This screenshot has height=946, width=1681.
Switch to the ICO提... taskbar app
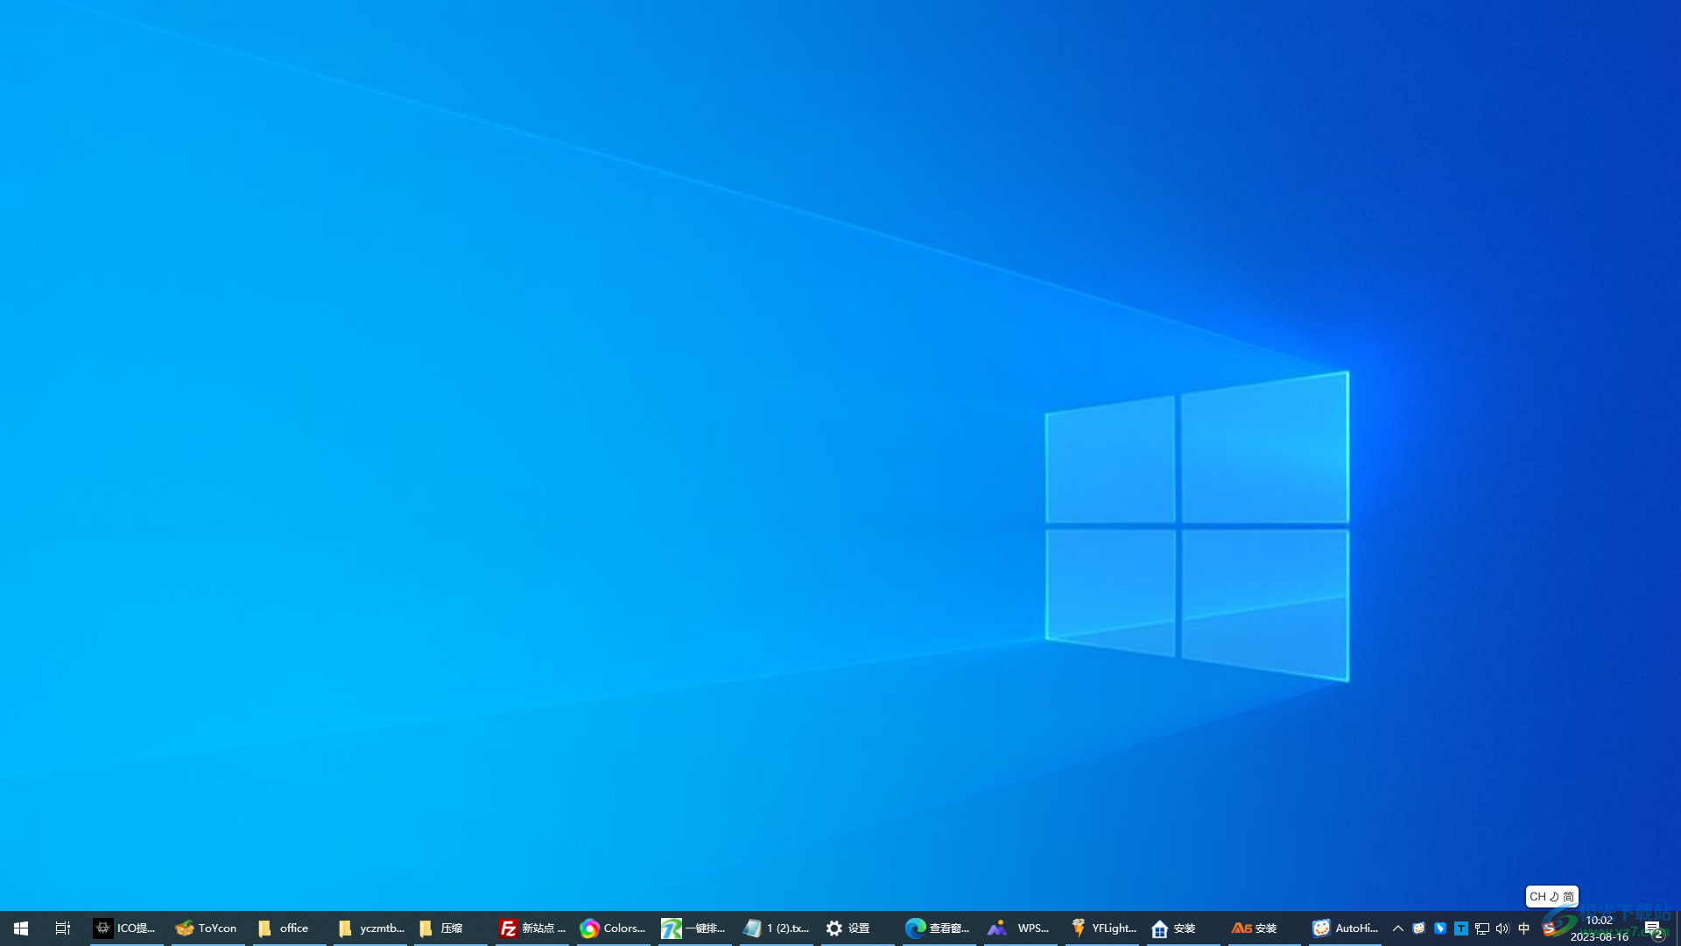(125, 928)
